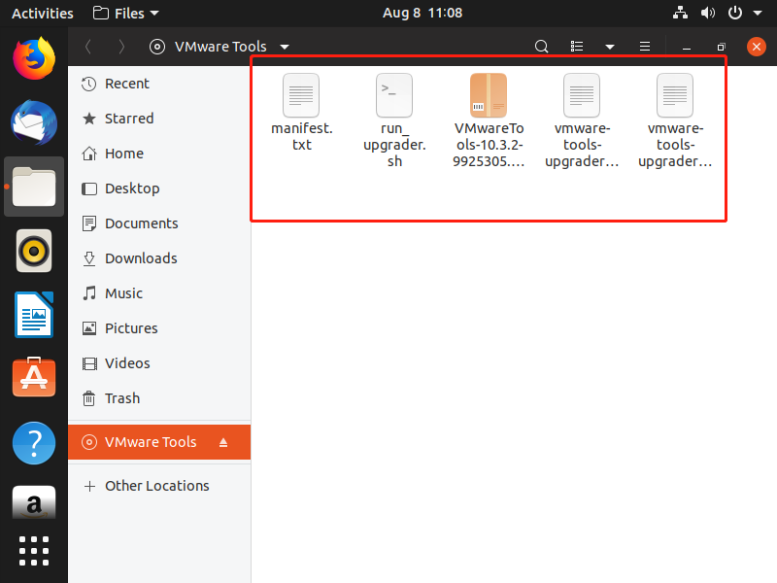Screen dimensions: 777x583
Task: Click the Files icon in the dock
Action: 34,187
